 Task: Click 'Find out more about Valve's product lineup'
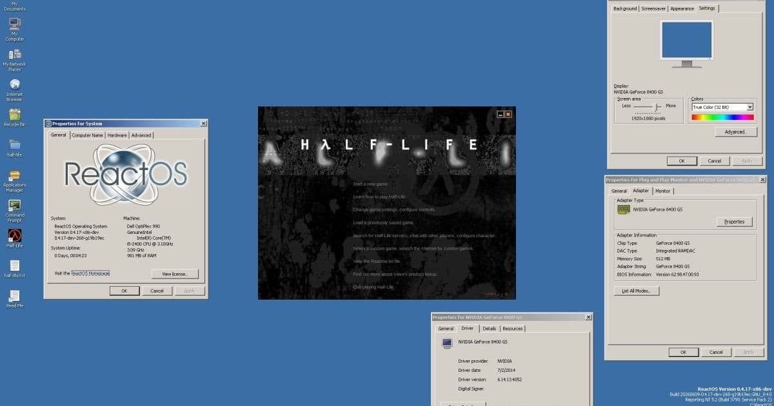(396, 274)
